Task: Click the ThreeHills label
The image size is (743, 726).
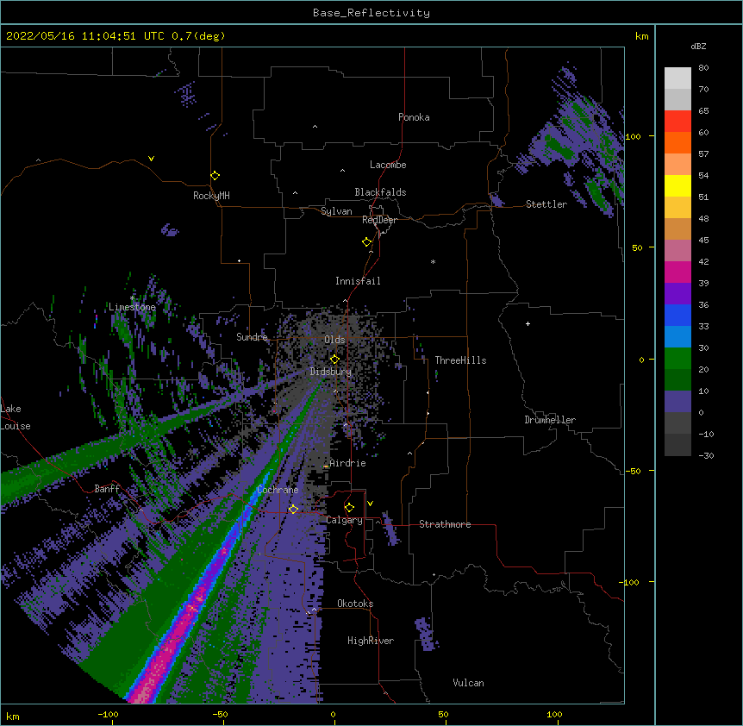Action: pyautogui.click(x=460, y=360)
